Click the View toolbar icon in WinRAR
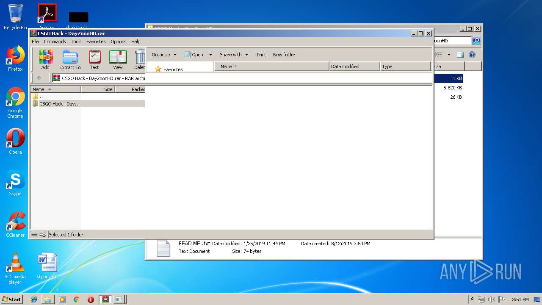This screenshot has height=305, width=542. [x=118, y=60]
